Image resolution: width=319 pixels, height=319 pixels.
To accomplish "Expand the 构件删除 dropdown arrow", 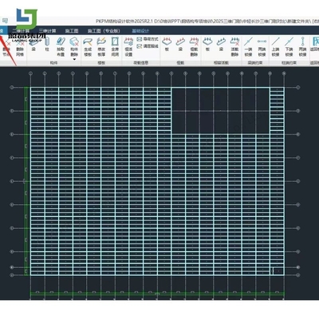I will point(74,59).
